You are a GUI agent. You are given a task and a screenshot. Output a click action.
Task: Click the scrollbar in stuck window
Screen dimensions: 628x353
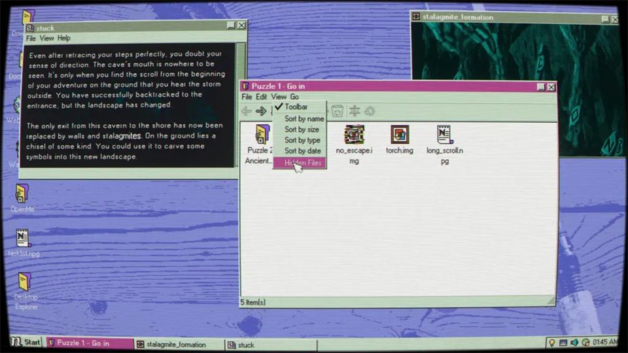click(241, 105)
